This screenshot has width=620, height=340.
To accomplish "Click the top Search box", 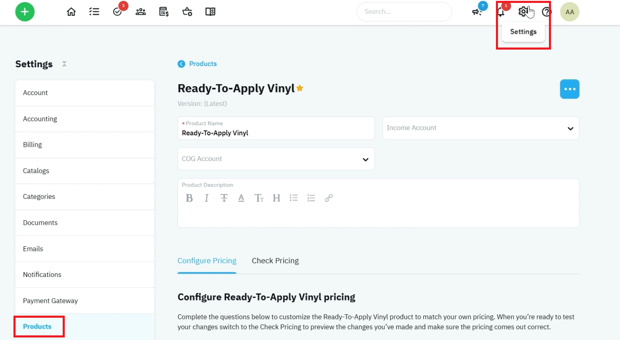I will (404, 12).
